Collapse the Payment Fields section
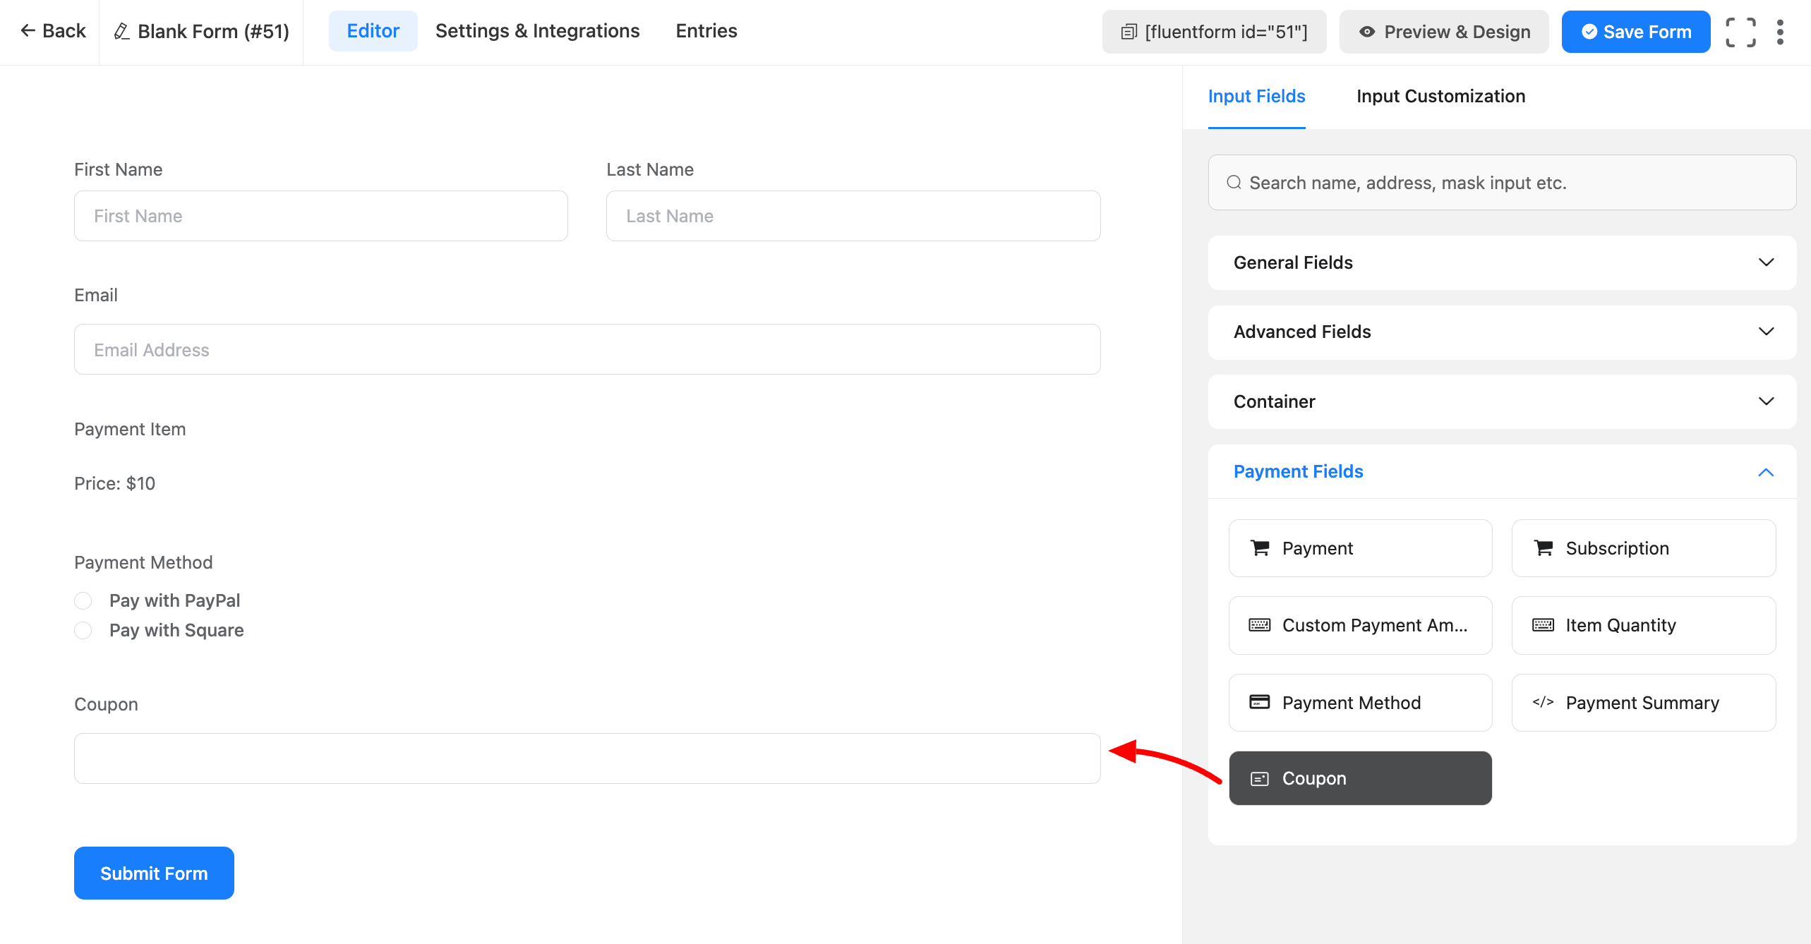1811x944 pixels. (x=1502, y=471)
